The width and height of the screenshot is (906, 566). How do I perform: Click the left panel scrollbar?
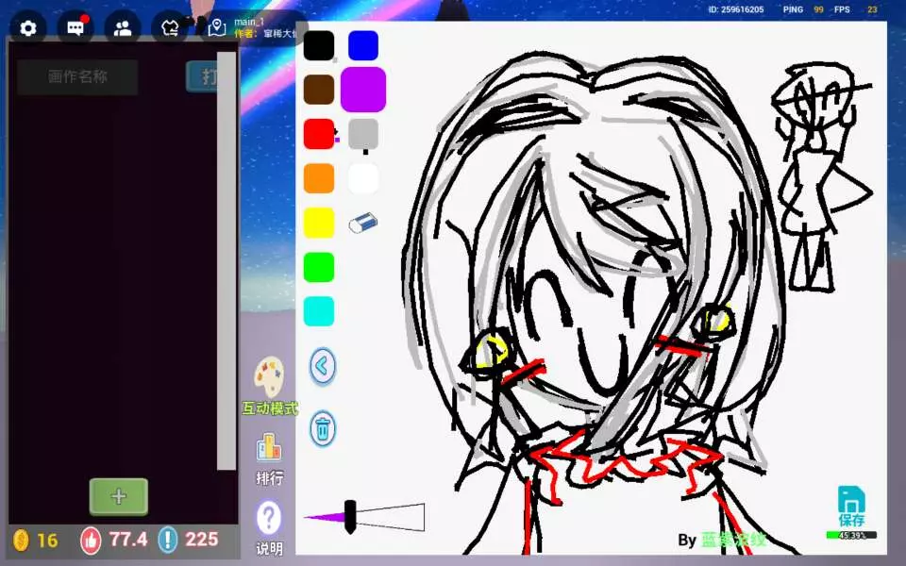click(x=226, y=260)
